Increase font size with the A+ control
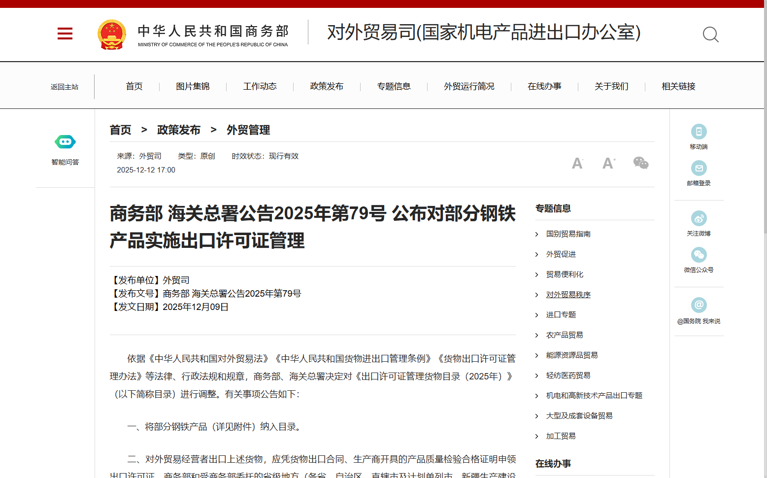 609,163
